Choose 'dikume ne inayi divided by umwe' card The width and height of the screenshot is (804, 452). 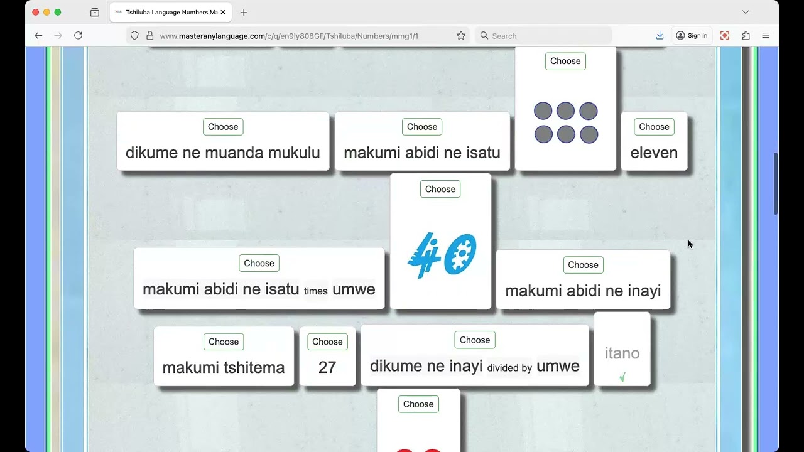pos(475,340)
